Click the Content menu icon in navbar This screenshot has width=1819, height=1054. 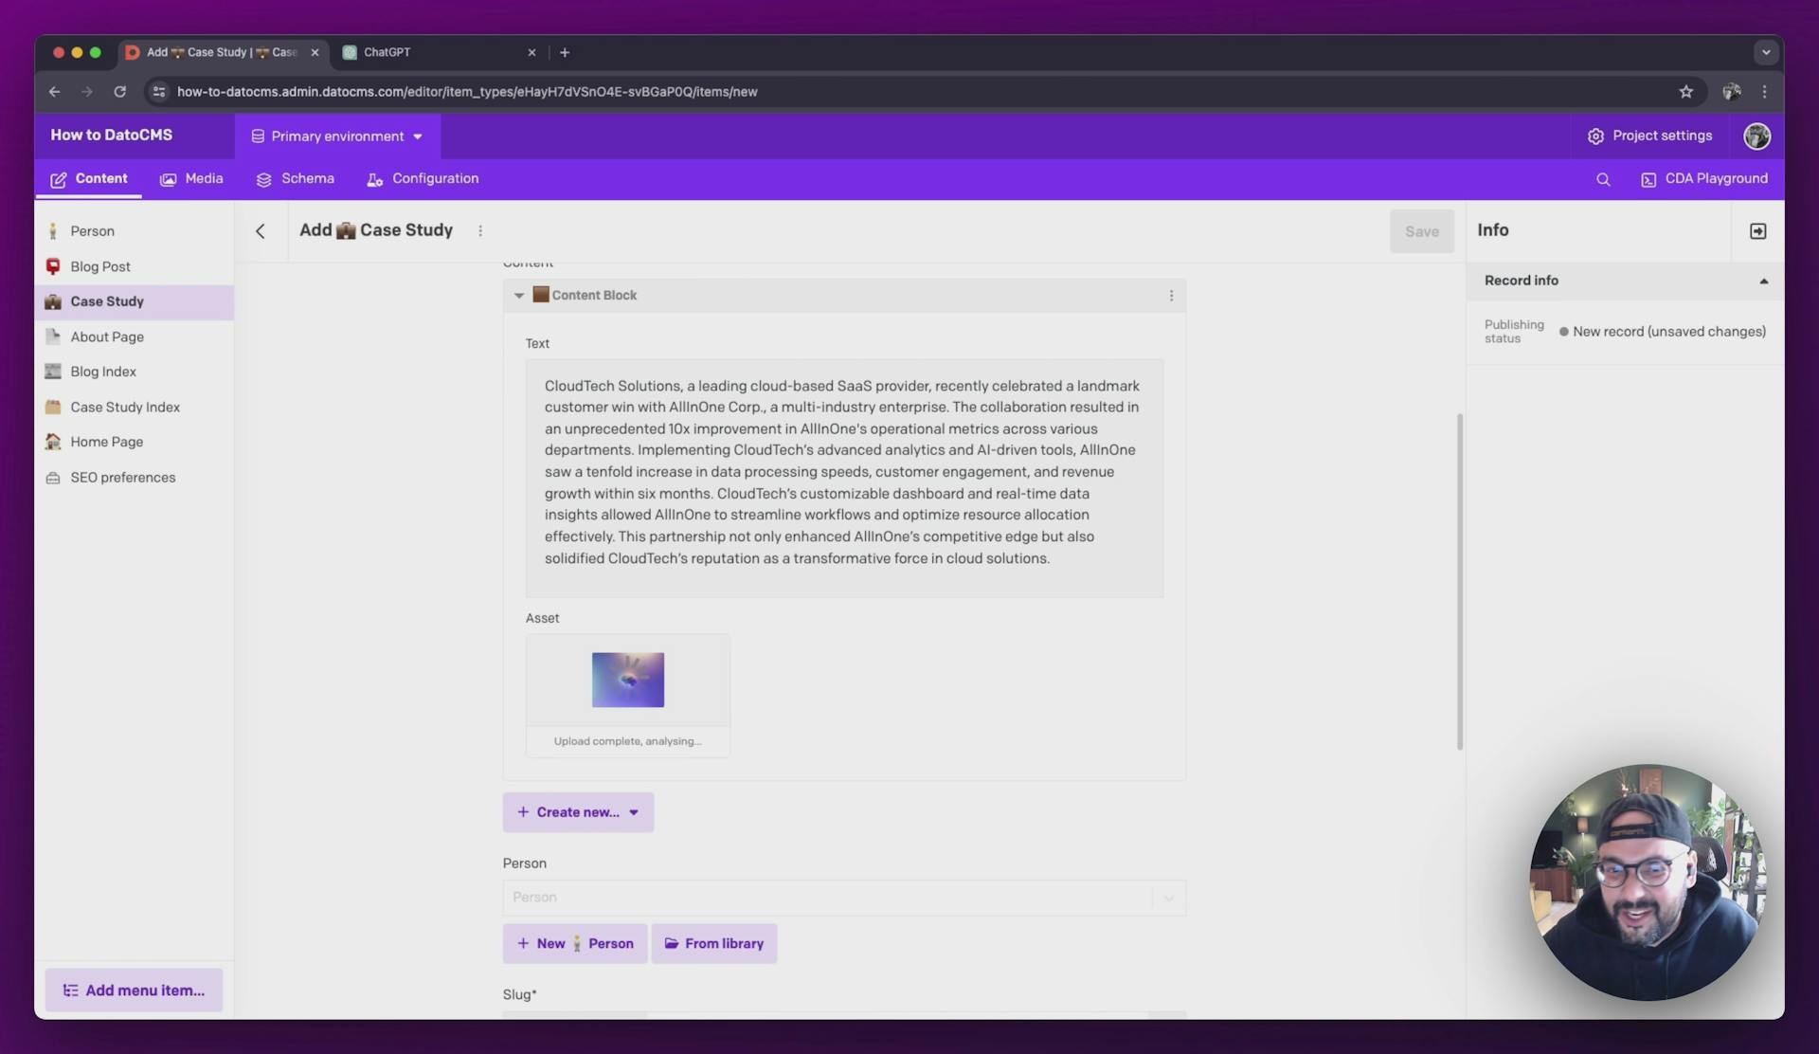(58, 178)
